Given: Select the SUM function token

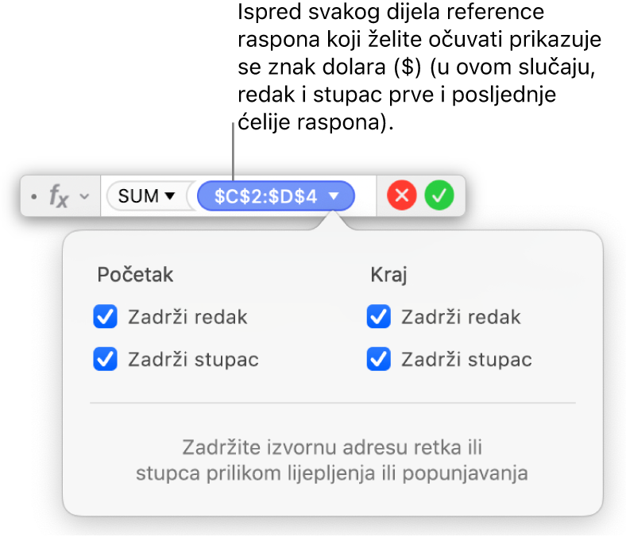Looking at the screenshot, I should (138, 196).
